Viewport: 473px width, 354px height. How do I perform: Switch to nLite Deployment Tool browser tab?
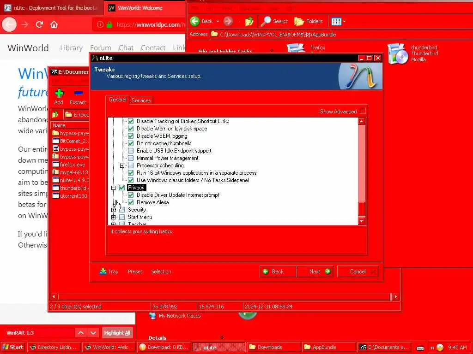point(51,8)
